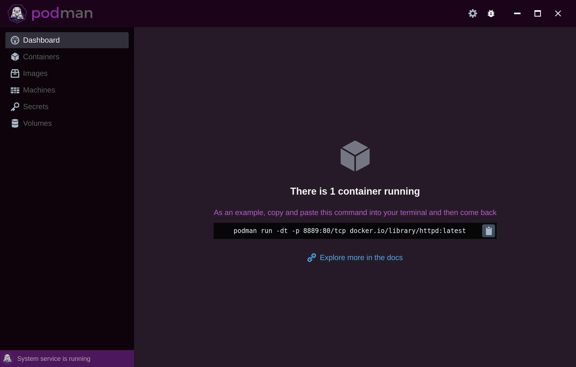Open the Explore more in the docs link

point(361,258)
